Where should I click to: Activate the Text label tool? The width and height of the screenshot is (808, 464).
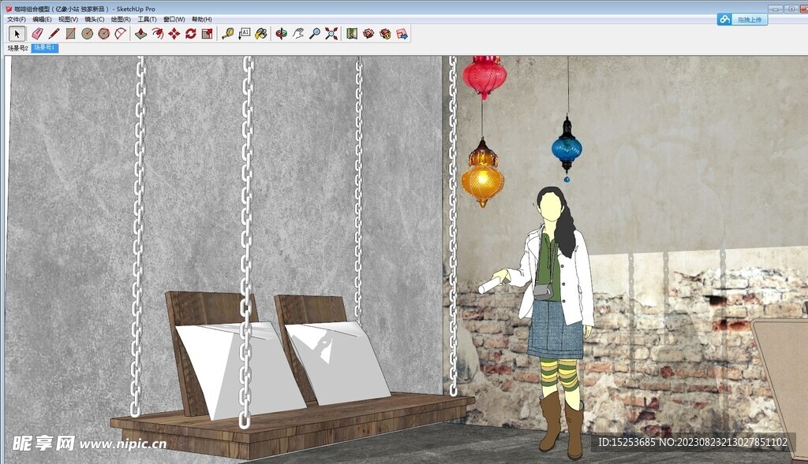[245, 34]
